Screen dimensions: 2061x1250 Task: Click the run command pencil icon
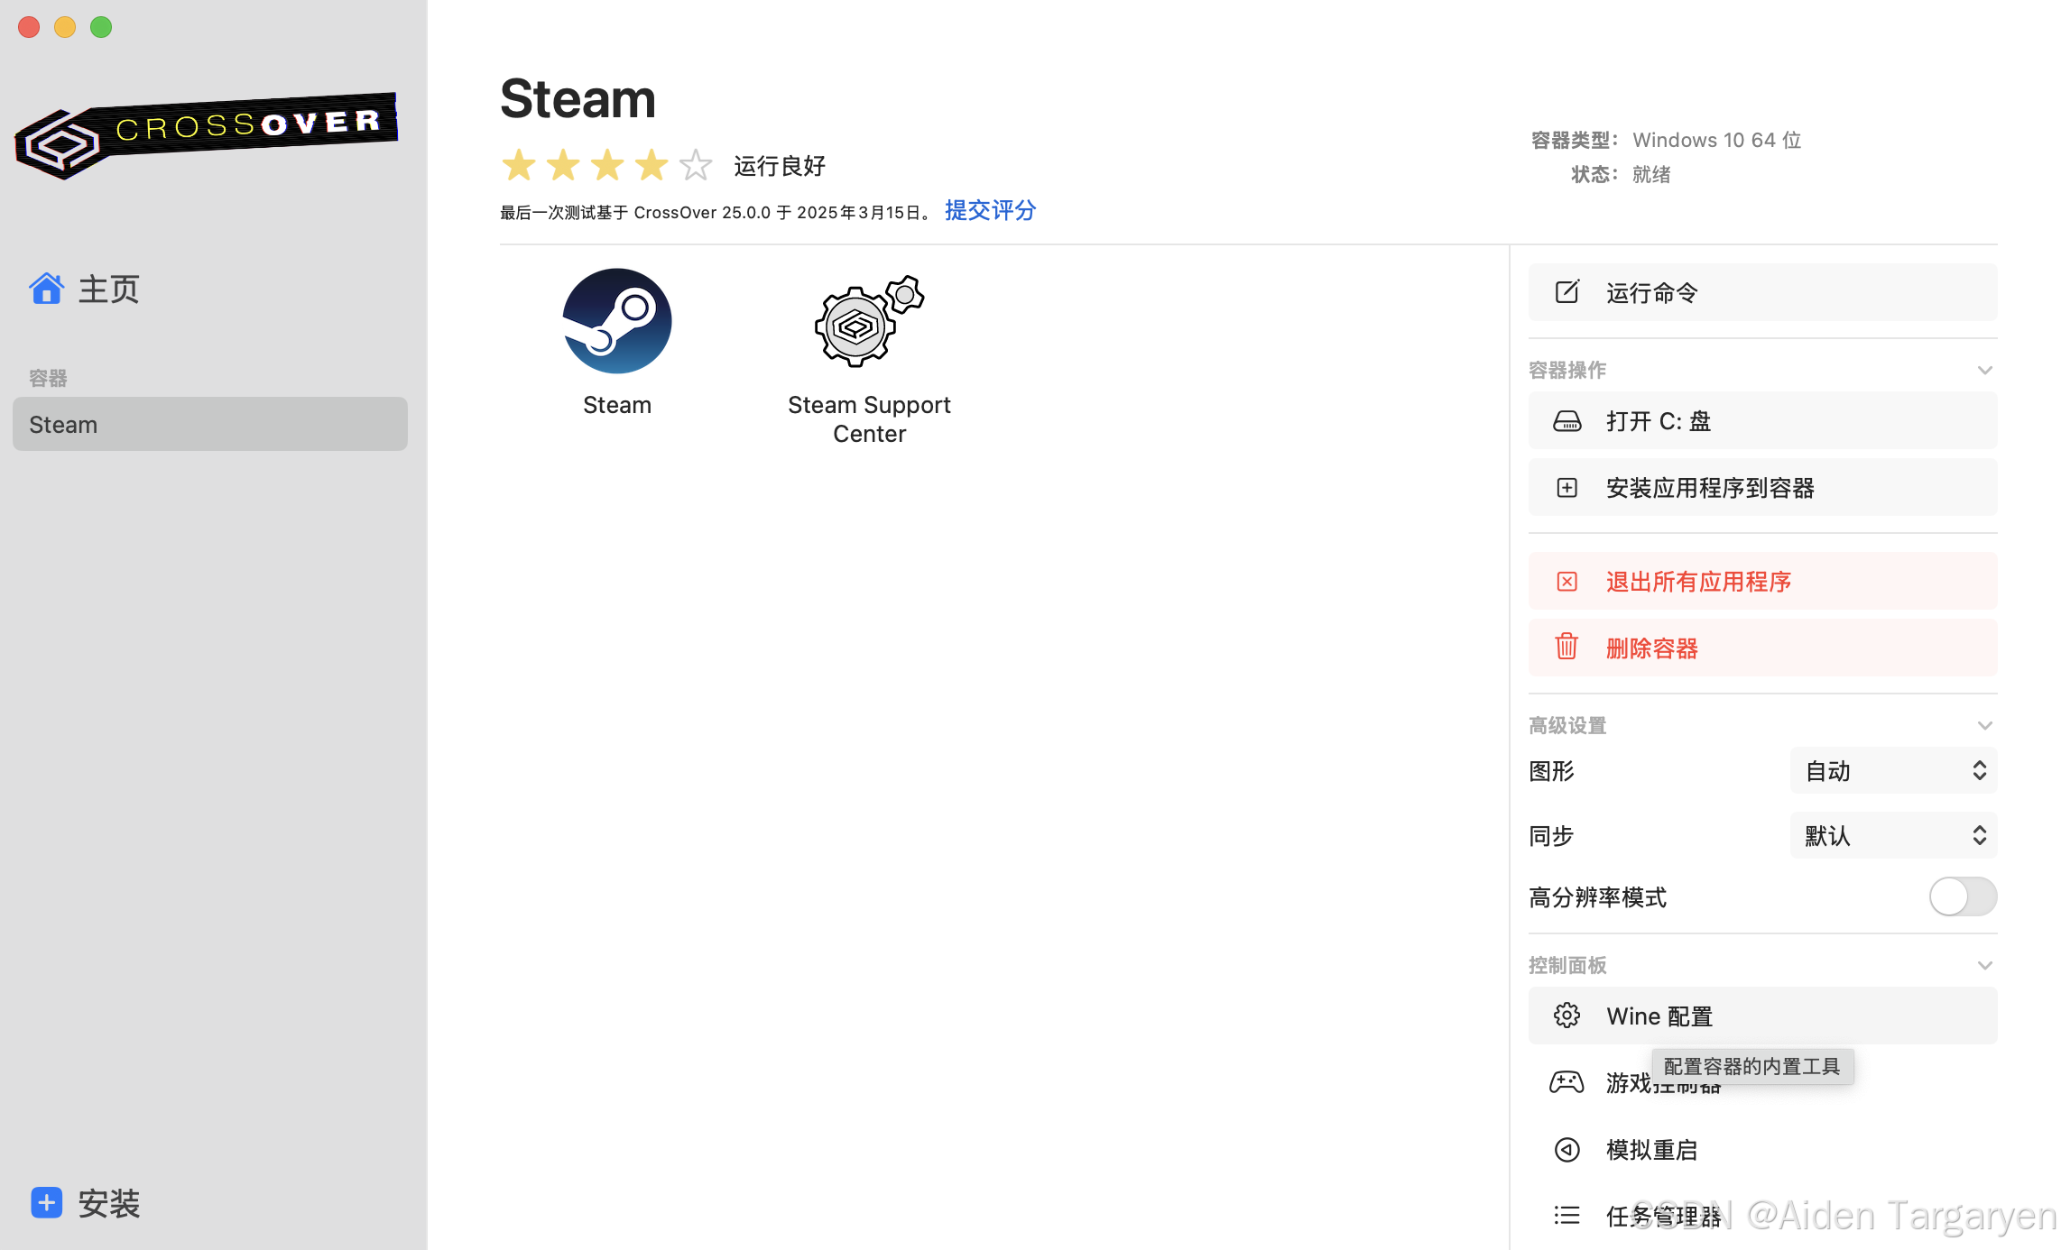[x=1567, y=292]
